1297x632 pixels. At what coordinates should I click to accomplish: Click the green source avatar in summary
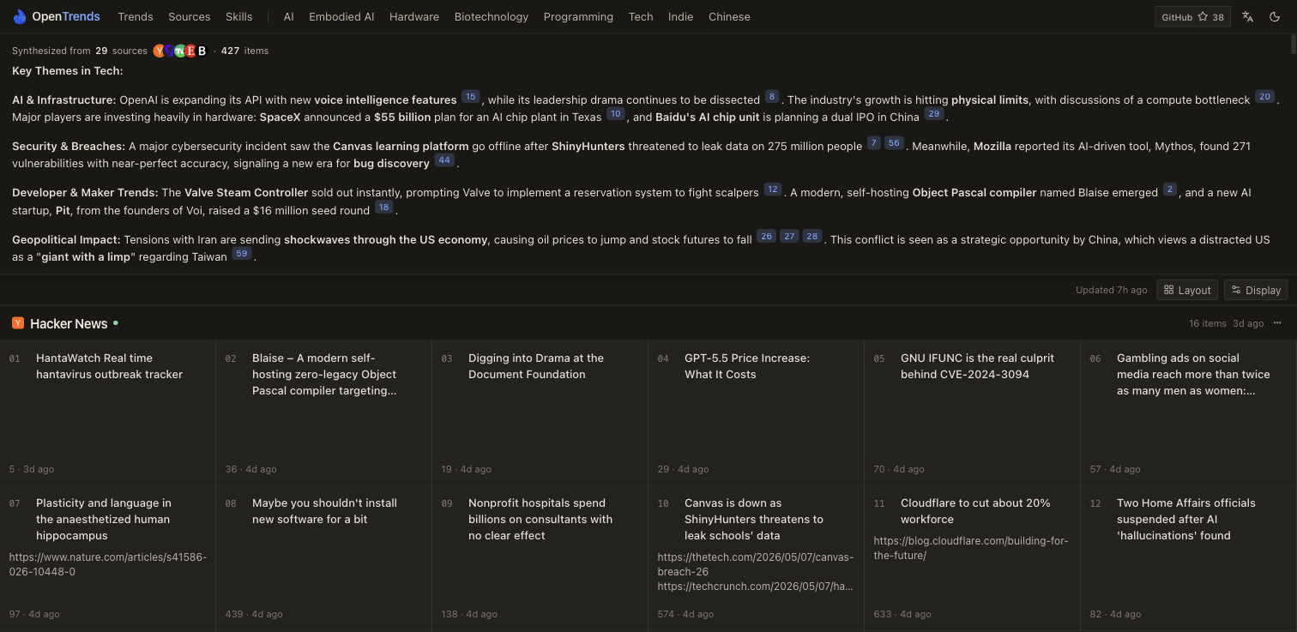click(180, 51)
